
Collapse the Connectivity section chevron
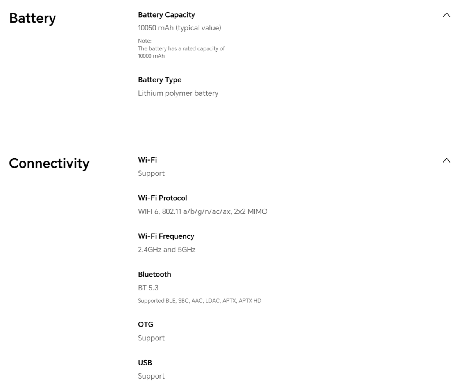[446, 160]
